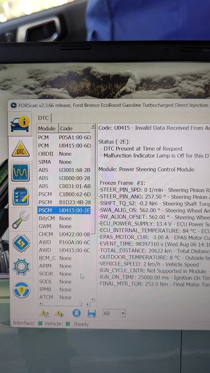Select the AWD U0415:00-6C row
Viewport: 210px width, 373px height.
[x=65, y=250]
